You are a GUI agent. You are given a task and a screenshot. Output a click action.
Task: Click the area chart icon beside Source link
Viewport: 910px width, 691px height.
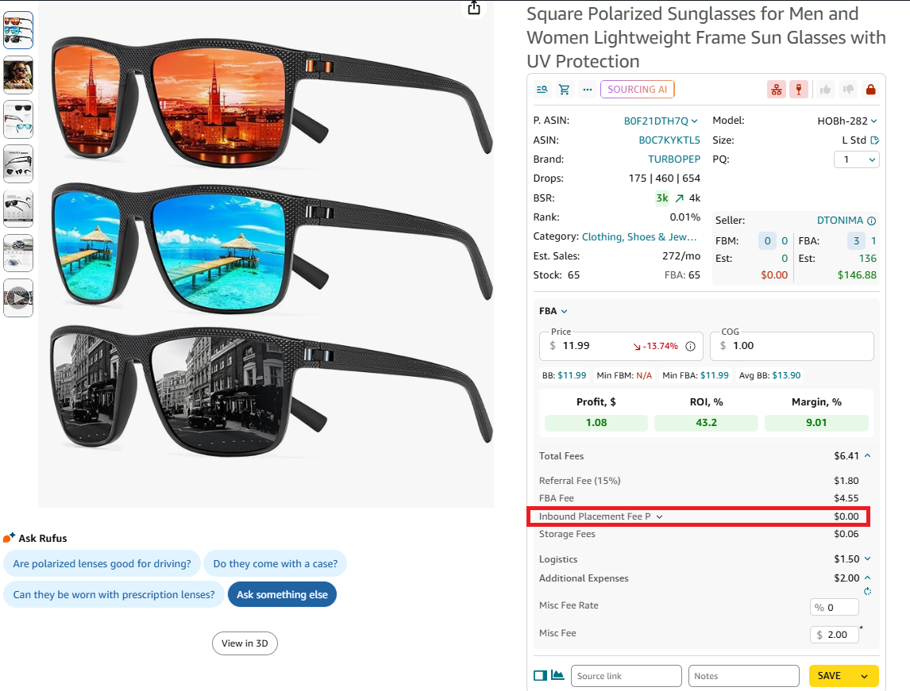[557, 675]
